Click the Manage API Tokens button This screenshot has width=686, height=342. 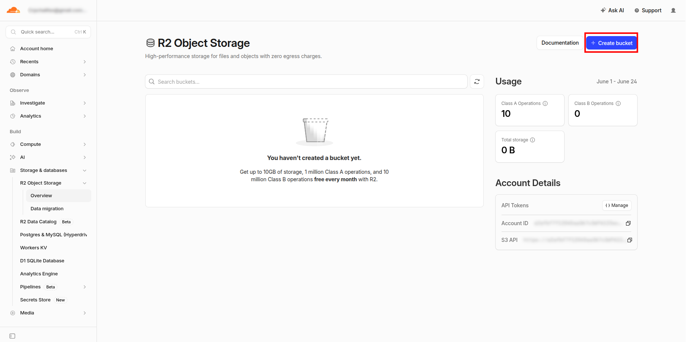(x=617, y=205)
